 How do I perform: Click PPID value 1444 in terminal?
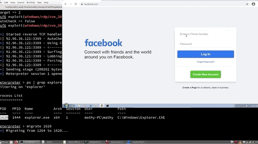point(16,117)
